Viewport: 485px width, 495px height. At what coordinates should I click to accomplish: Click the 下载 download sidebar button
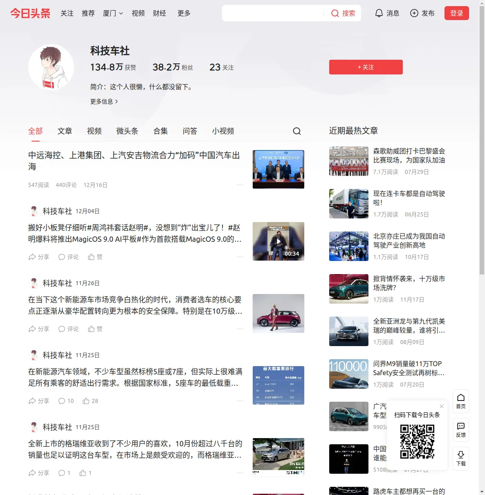point(461,459)
